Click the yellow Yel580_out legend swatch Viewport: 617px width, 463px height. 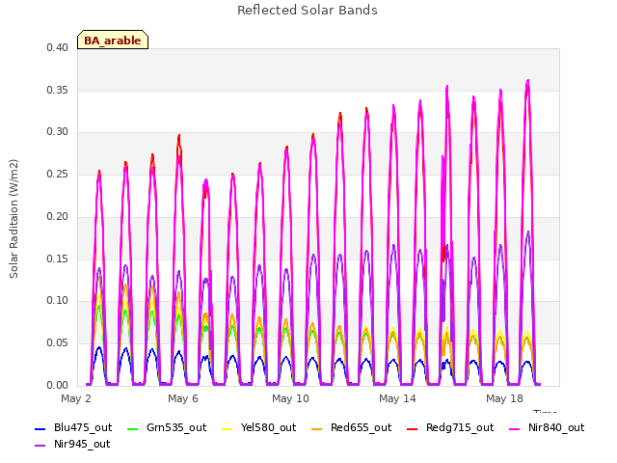228,428
